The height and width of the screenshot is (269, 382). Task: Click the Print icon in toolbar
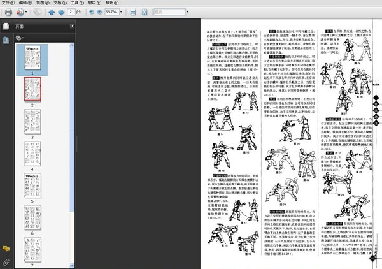[8, 12]
